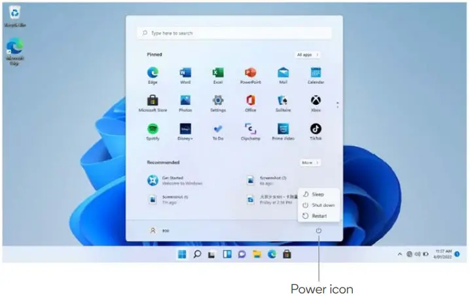Open the To Do app
This screenshot has height=296, width=470.
(x=218, y=132)
